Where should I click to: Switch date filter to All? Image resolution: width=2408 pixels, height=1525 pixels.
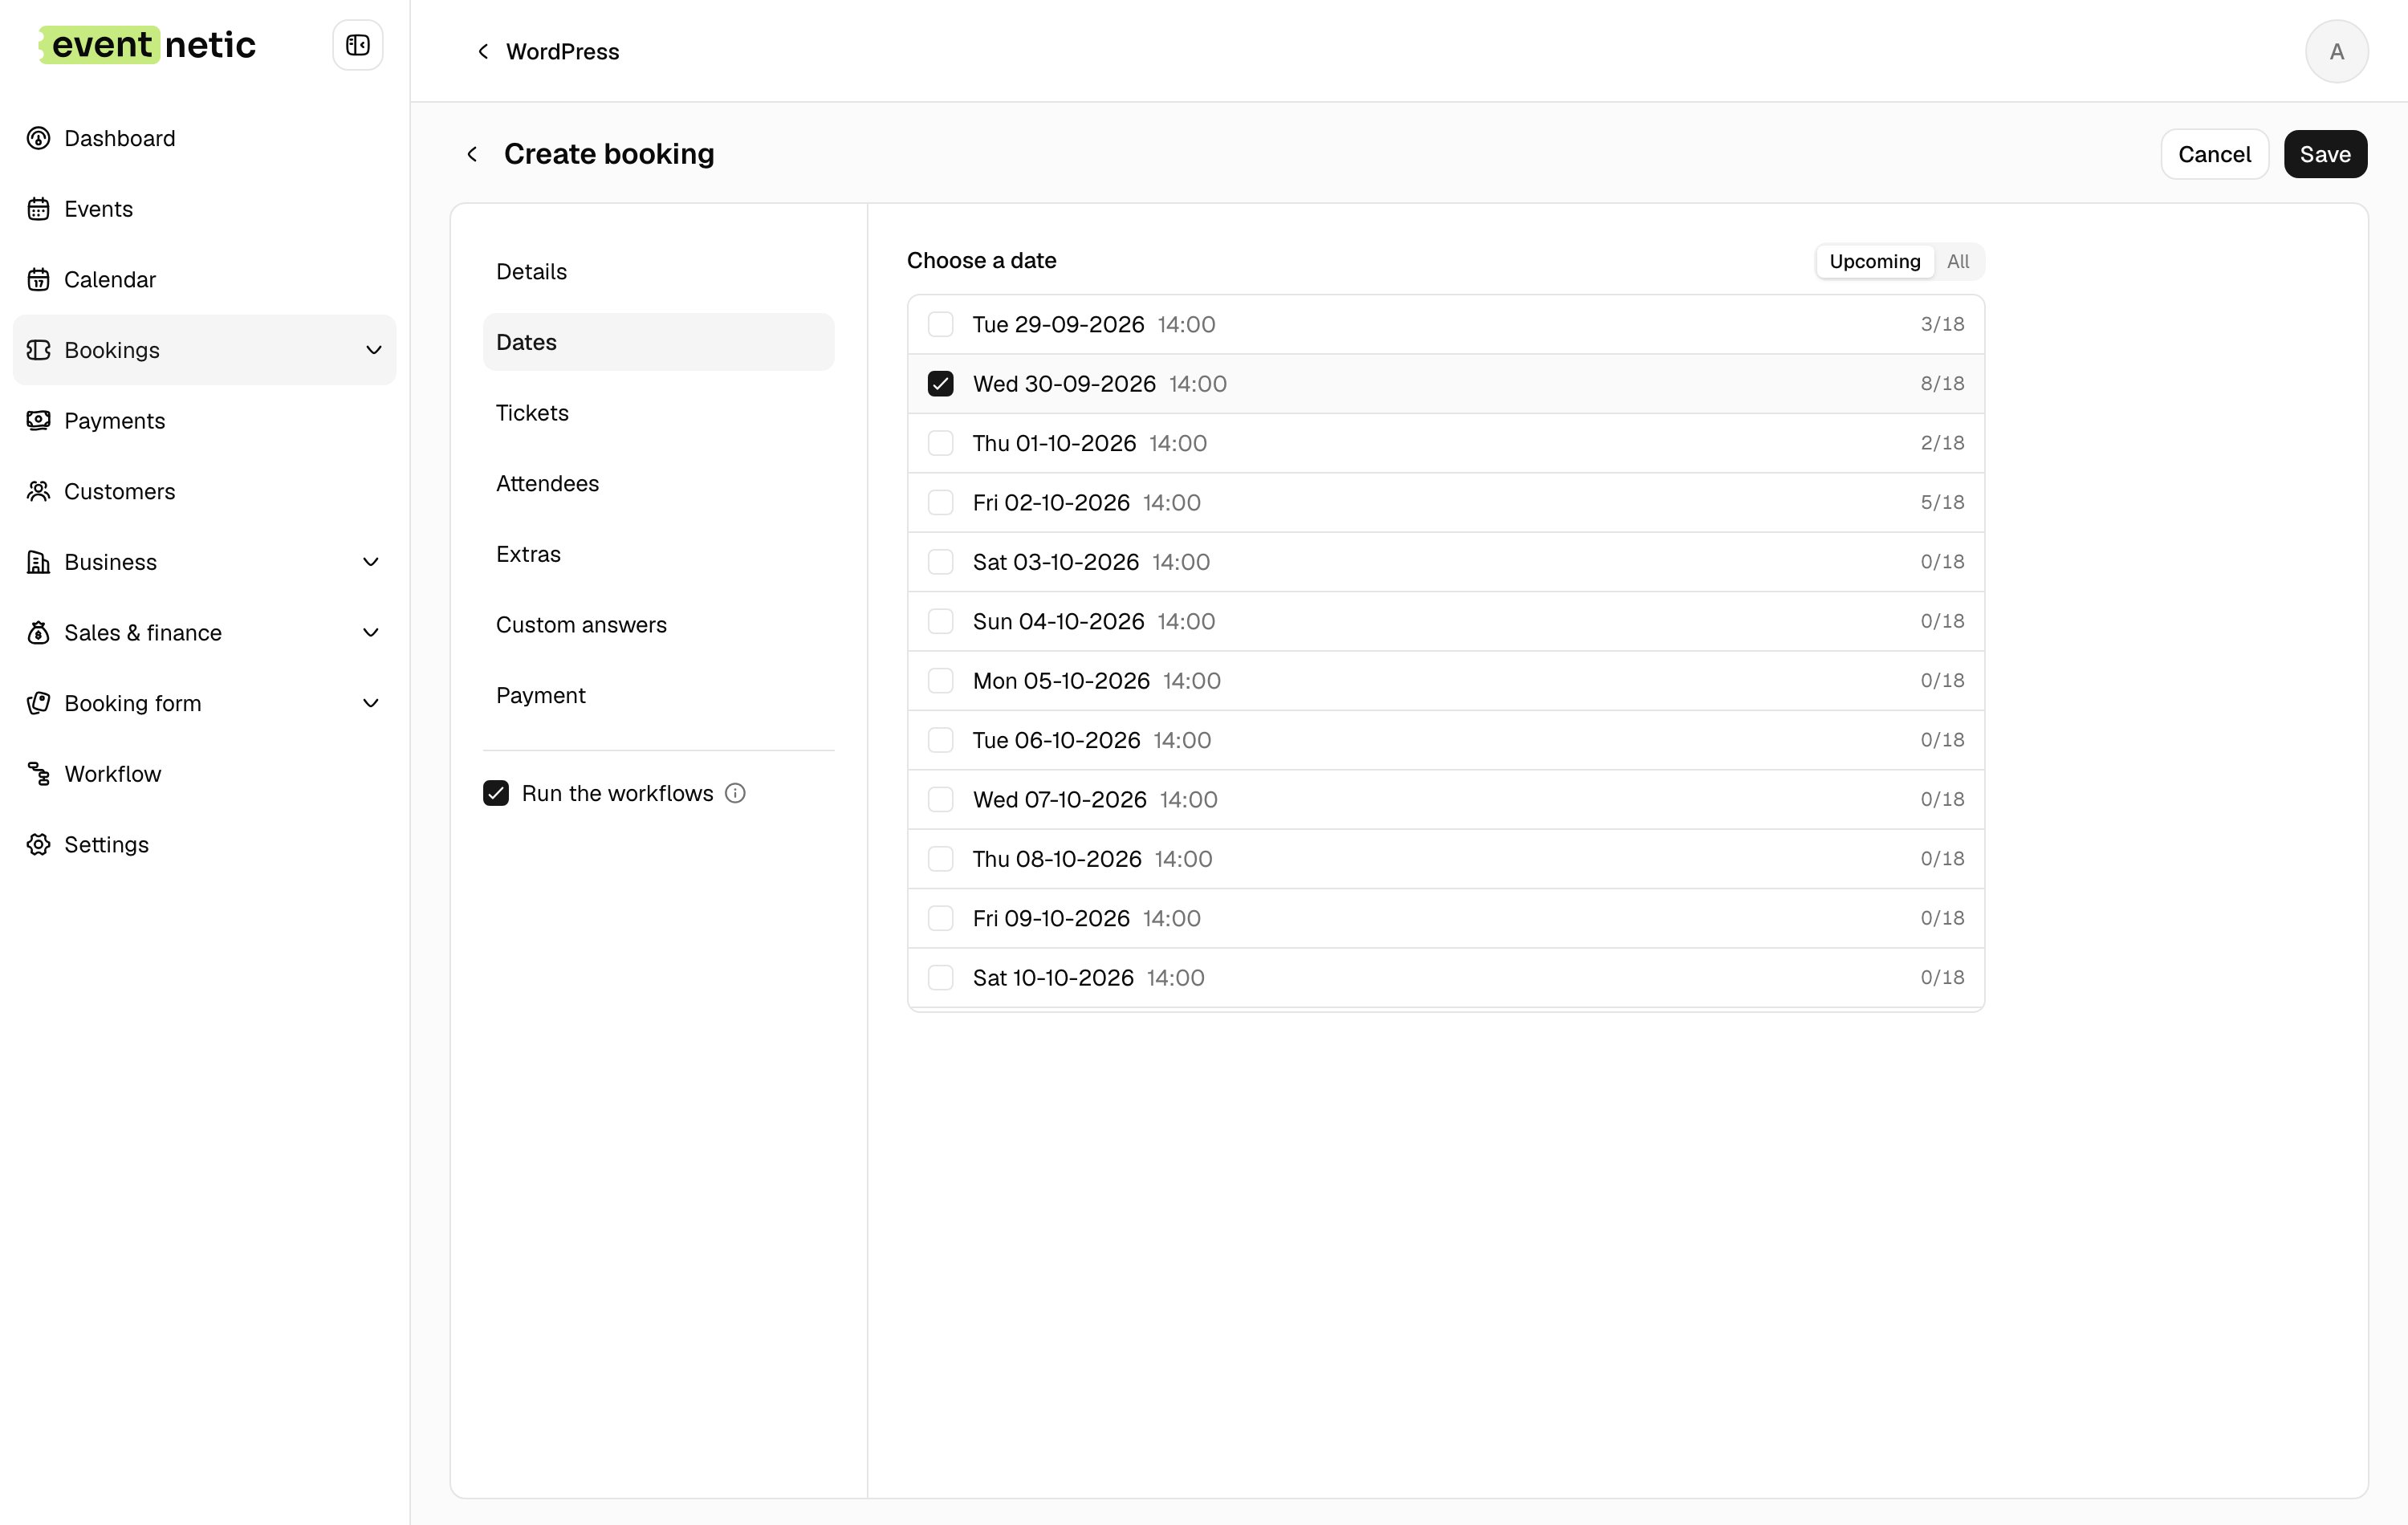click(1957, 261)
